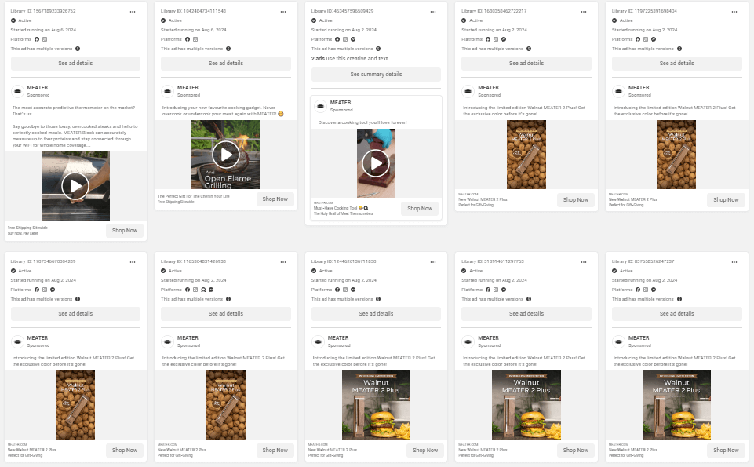This screenshot has height=467, width=754.
Task: Click Shop Now on the Open Flame Grilling ad
Action: (x=275, y=199)
